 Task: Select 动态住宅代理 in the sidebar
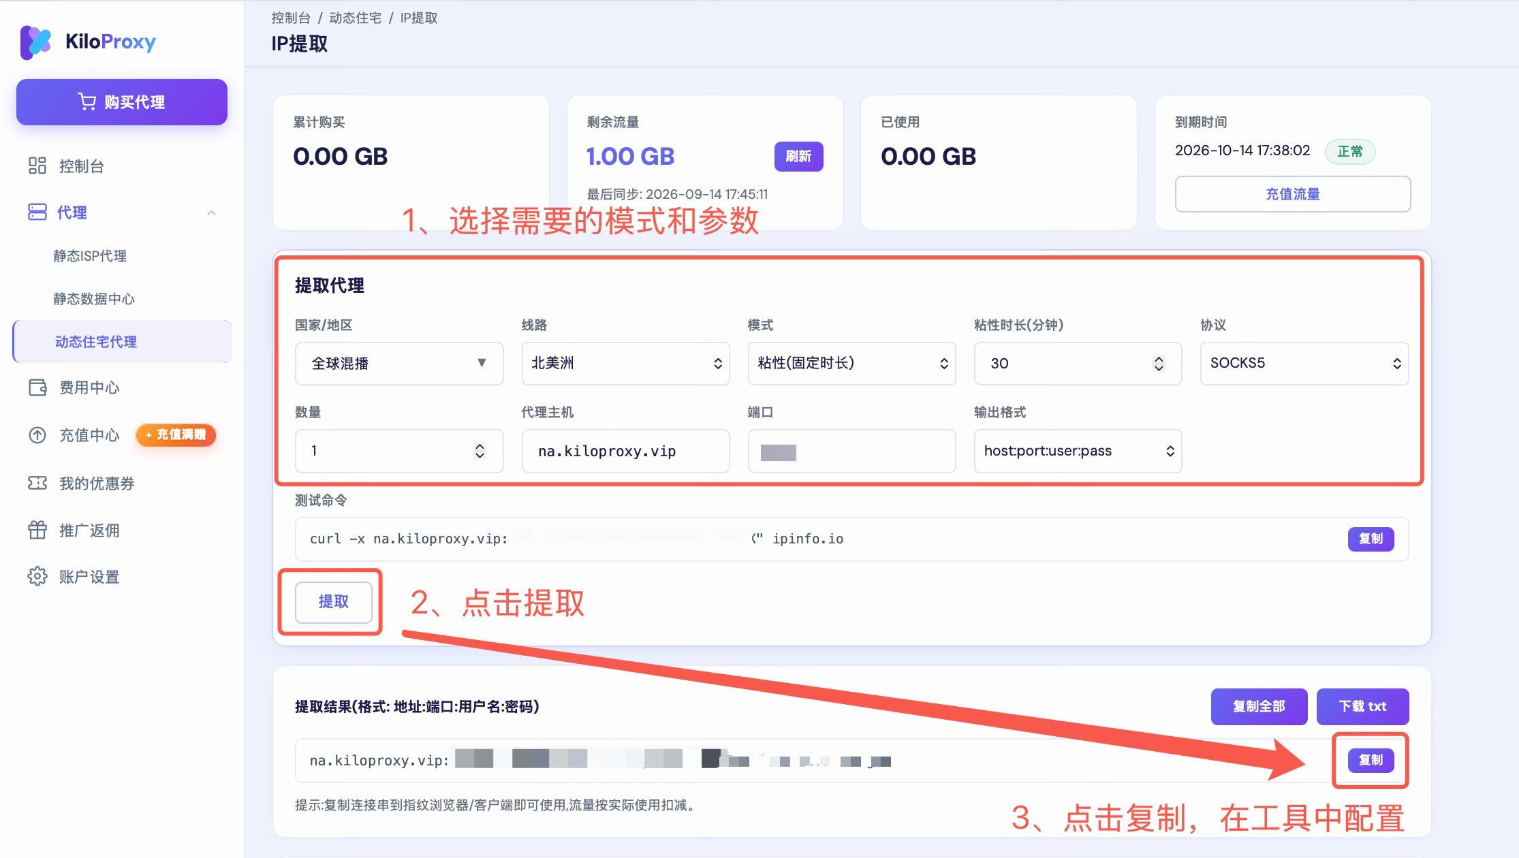point(123,341)
